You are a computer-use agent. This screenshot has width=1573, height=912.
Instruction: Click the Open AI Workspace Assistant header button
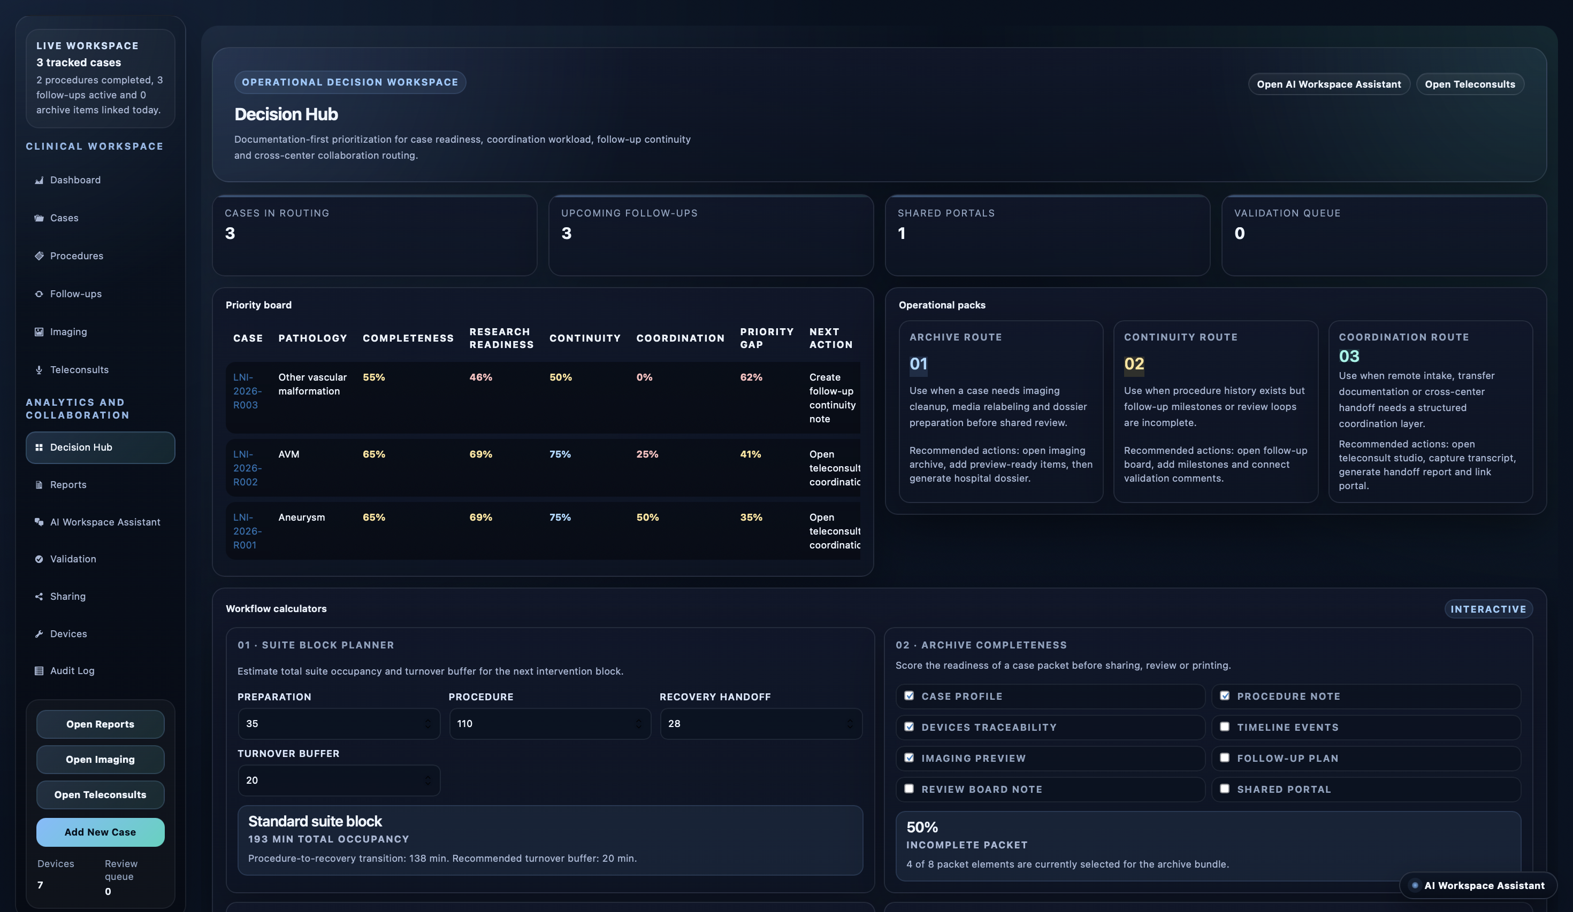pyautogui.click(x=1328, y=84)
